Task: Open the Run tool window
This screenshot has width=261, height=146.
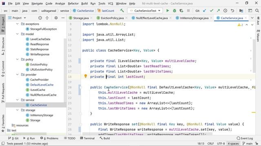Action: tap(29, 138)
